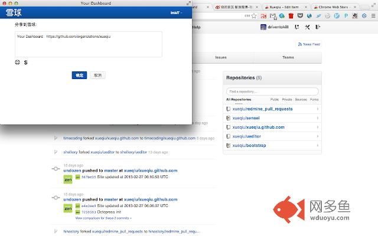
Task: Click the dark blue globe extension icon
Action: tap(309, 16)
